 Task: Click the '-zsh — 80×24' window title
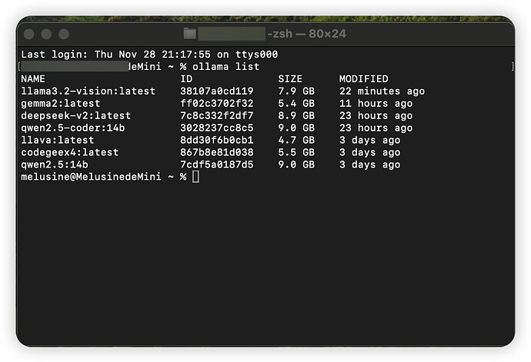coord(306,34)
